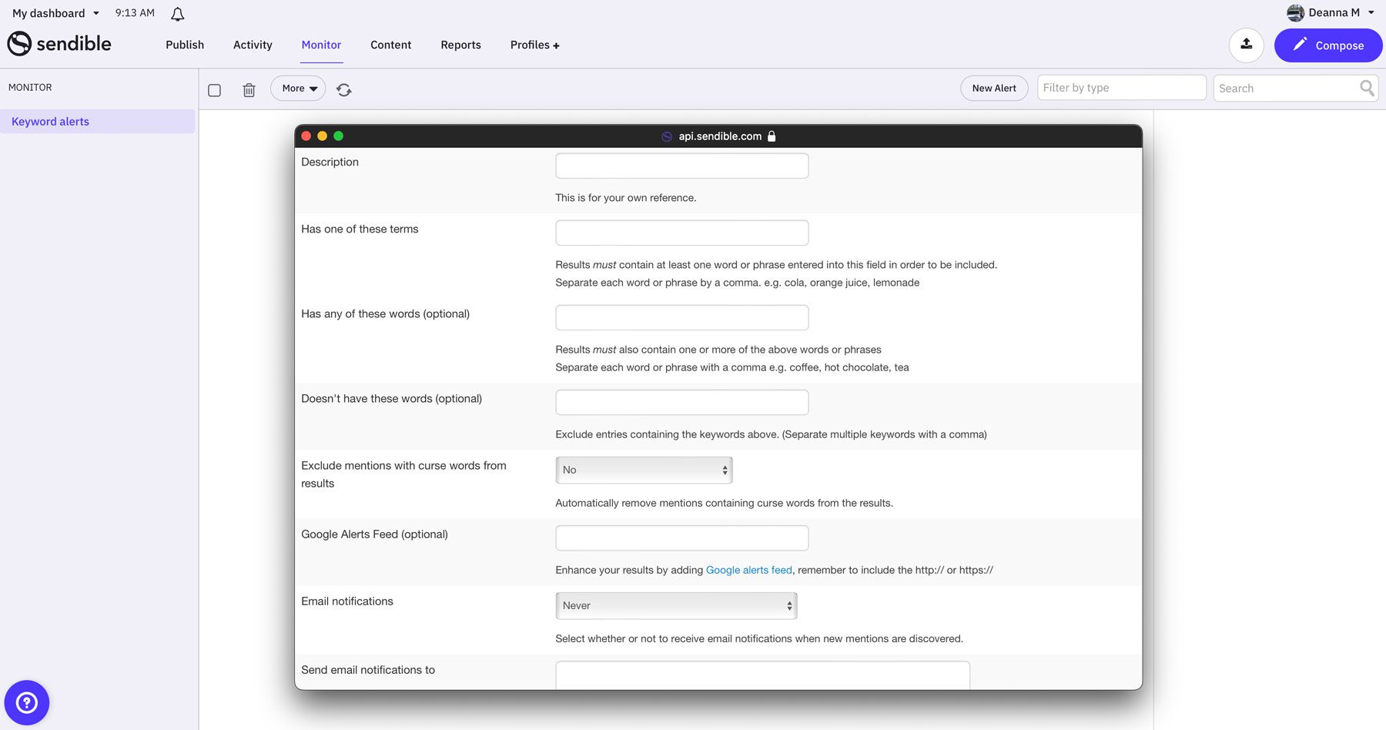Click Deanna M's profile avatar

click(1294, 12)
